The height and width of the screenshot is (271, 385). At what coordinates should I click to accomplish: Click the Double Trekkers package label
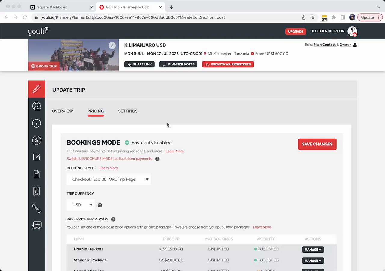coord(88,249)
